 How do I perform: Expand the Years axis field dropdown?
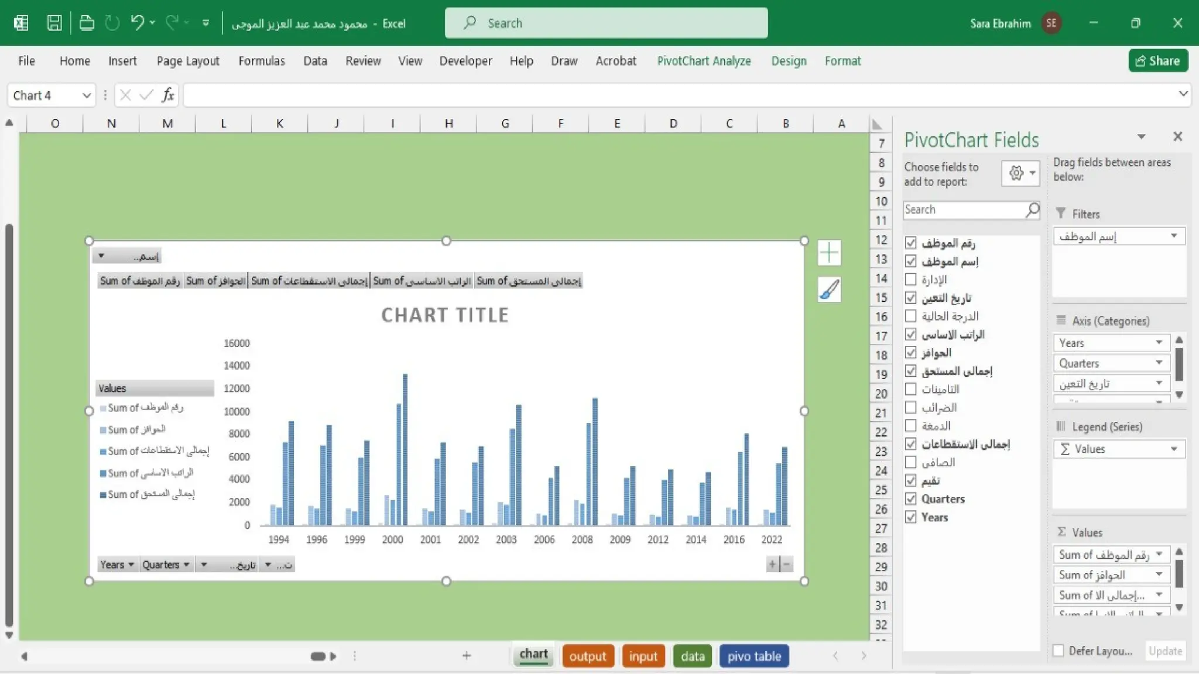point(1158,343)
